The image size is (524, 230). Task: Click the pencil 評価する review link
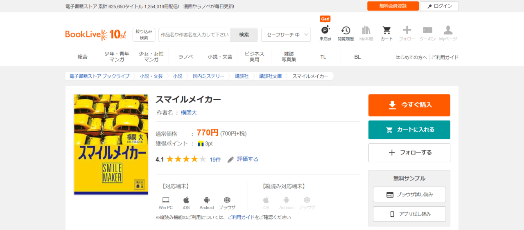[243, 159]
